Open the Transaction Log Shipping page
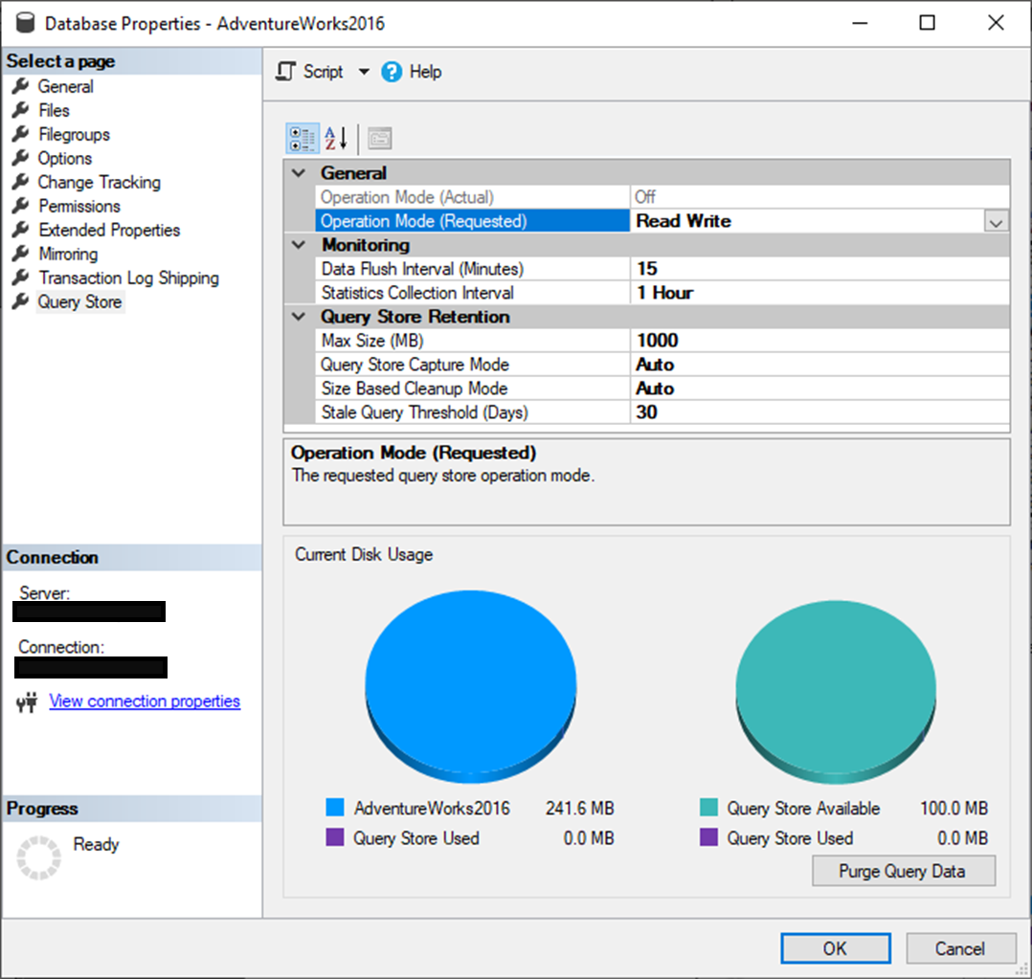The height and width of the screenshot is (979, 1032). (128, 278)
